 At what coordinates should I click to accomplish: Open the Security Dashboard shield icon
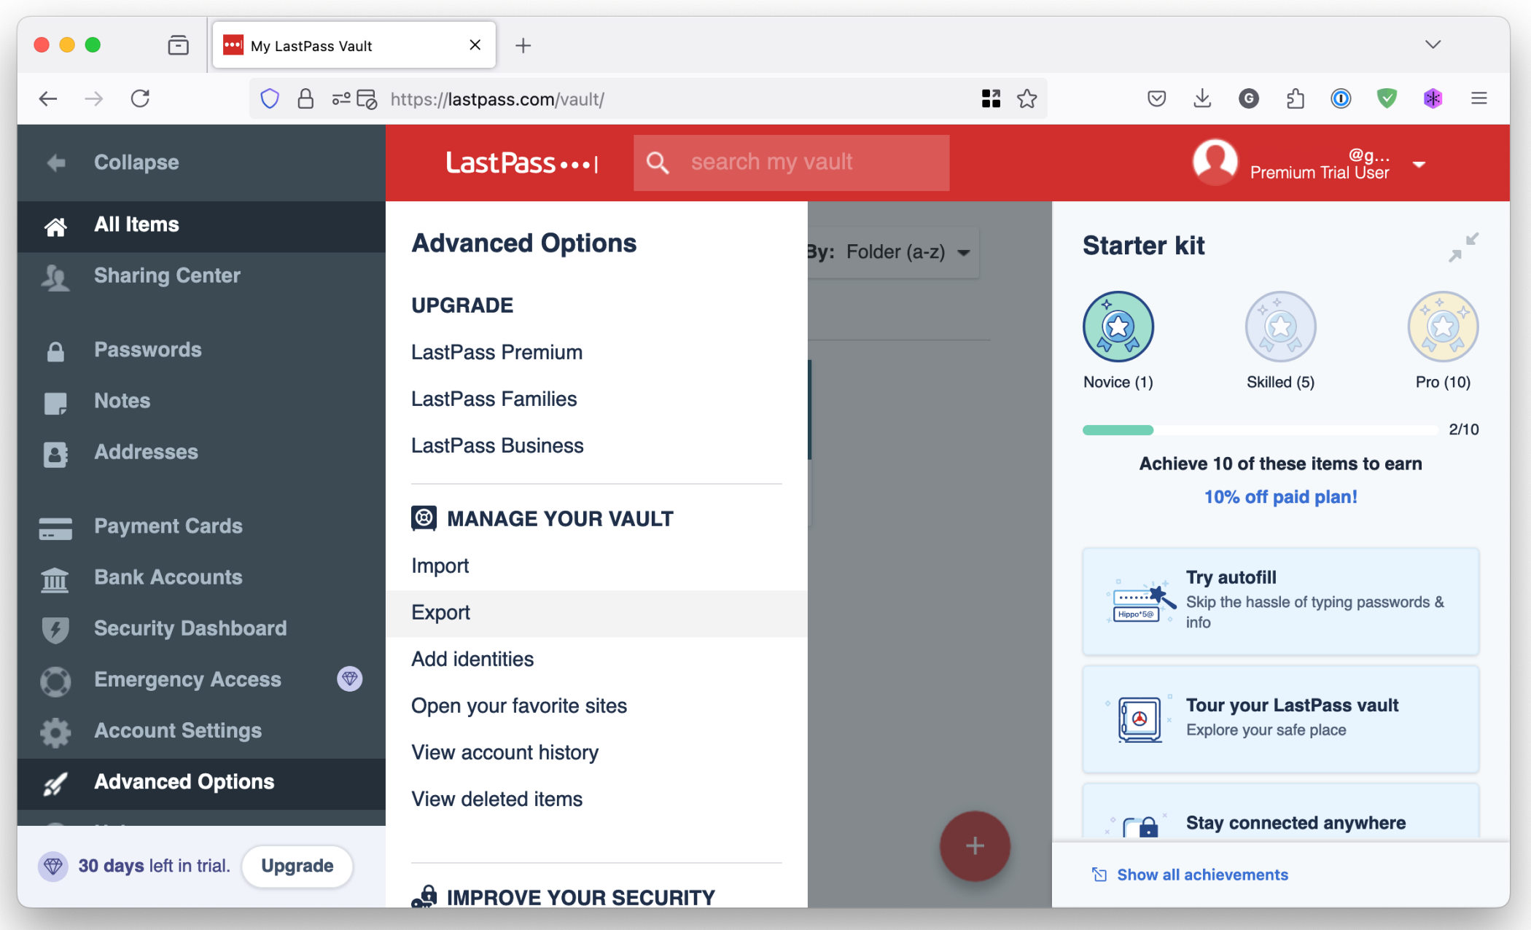(55, 630)
